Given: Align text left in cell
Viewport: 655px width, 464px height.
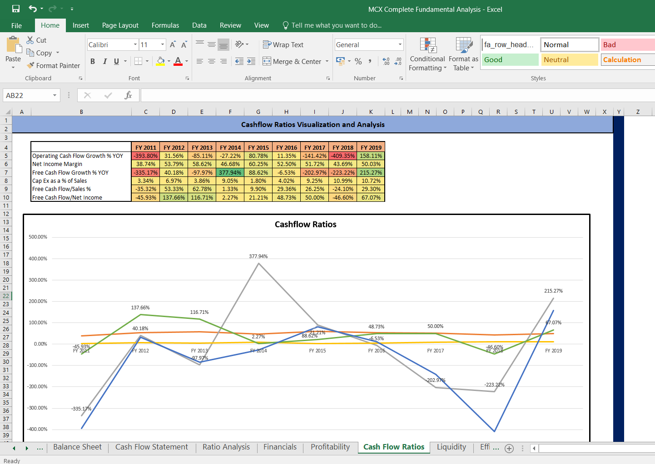Looking at the screenshot, I should (200, 61).
